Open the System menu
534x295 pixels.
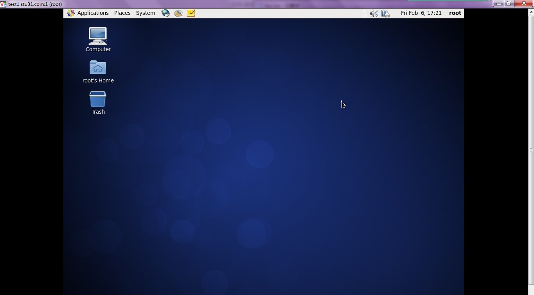(146, 13)
